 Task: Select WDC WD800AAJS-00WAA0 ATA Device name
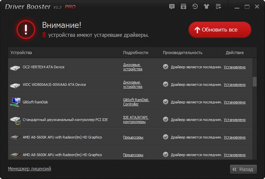click(x=54, y=84)
